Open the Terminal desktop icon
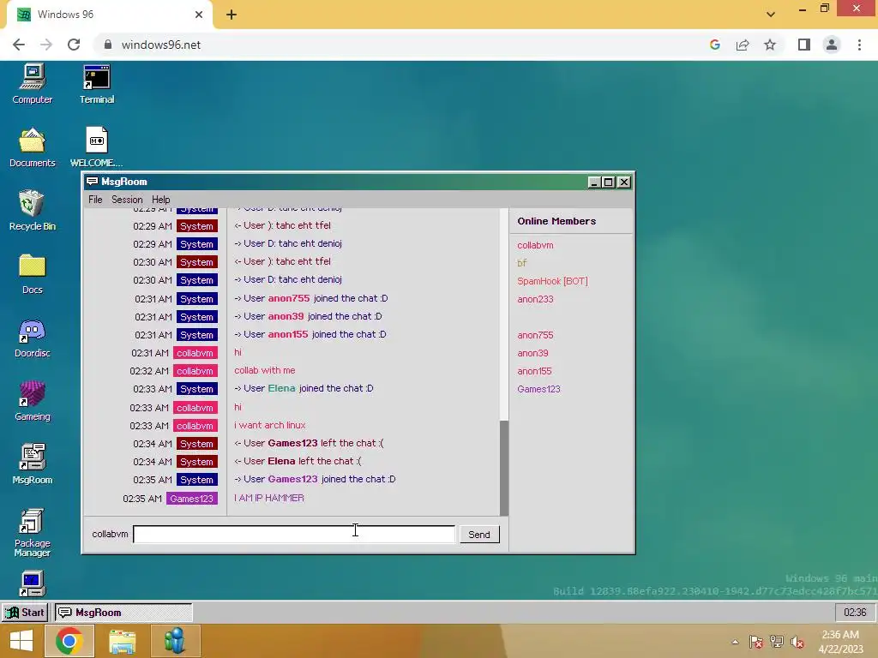Viewport: 878px width, 658px height. coord(96,84)
